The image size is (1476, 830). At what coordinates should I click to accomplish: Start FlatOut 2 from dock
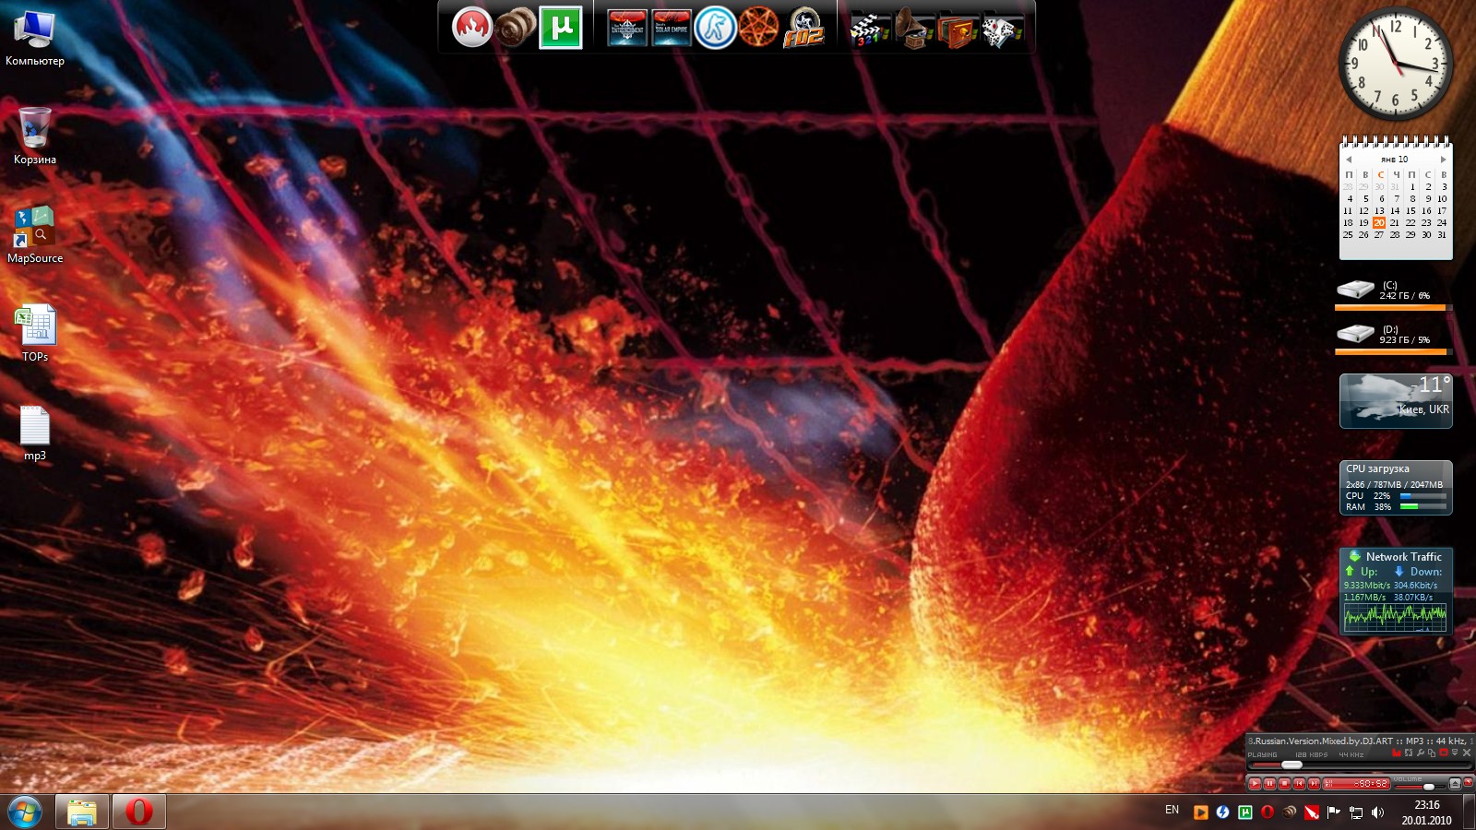coord(803,29)
